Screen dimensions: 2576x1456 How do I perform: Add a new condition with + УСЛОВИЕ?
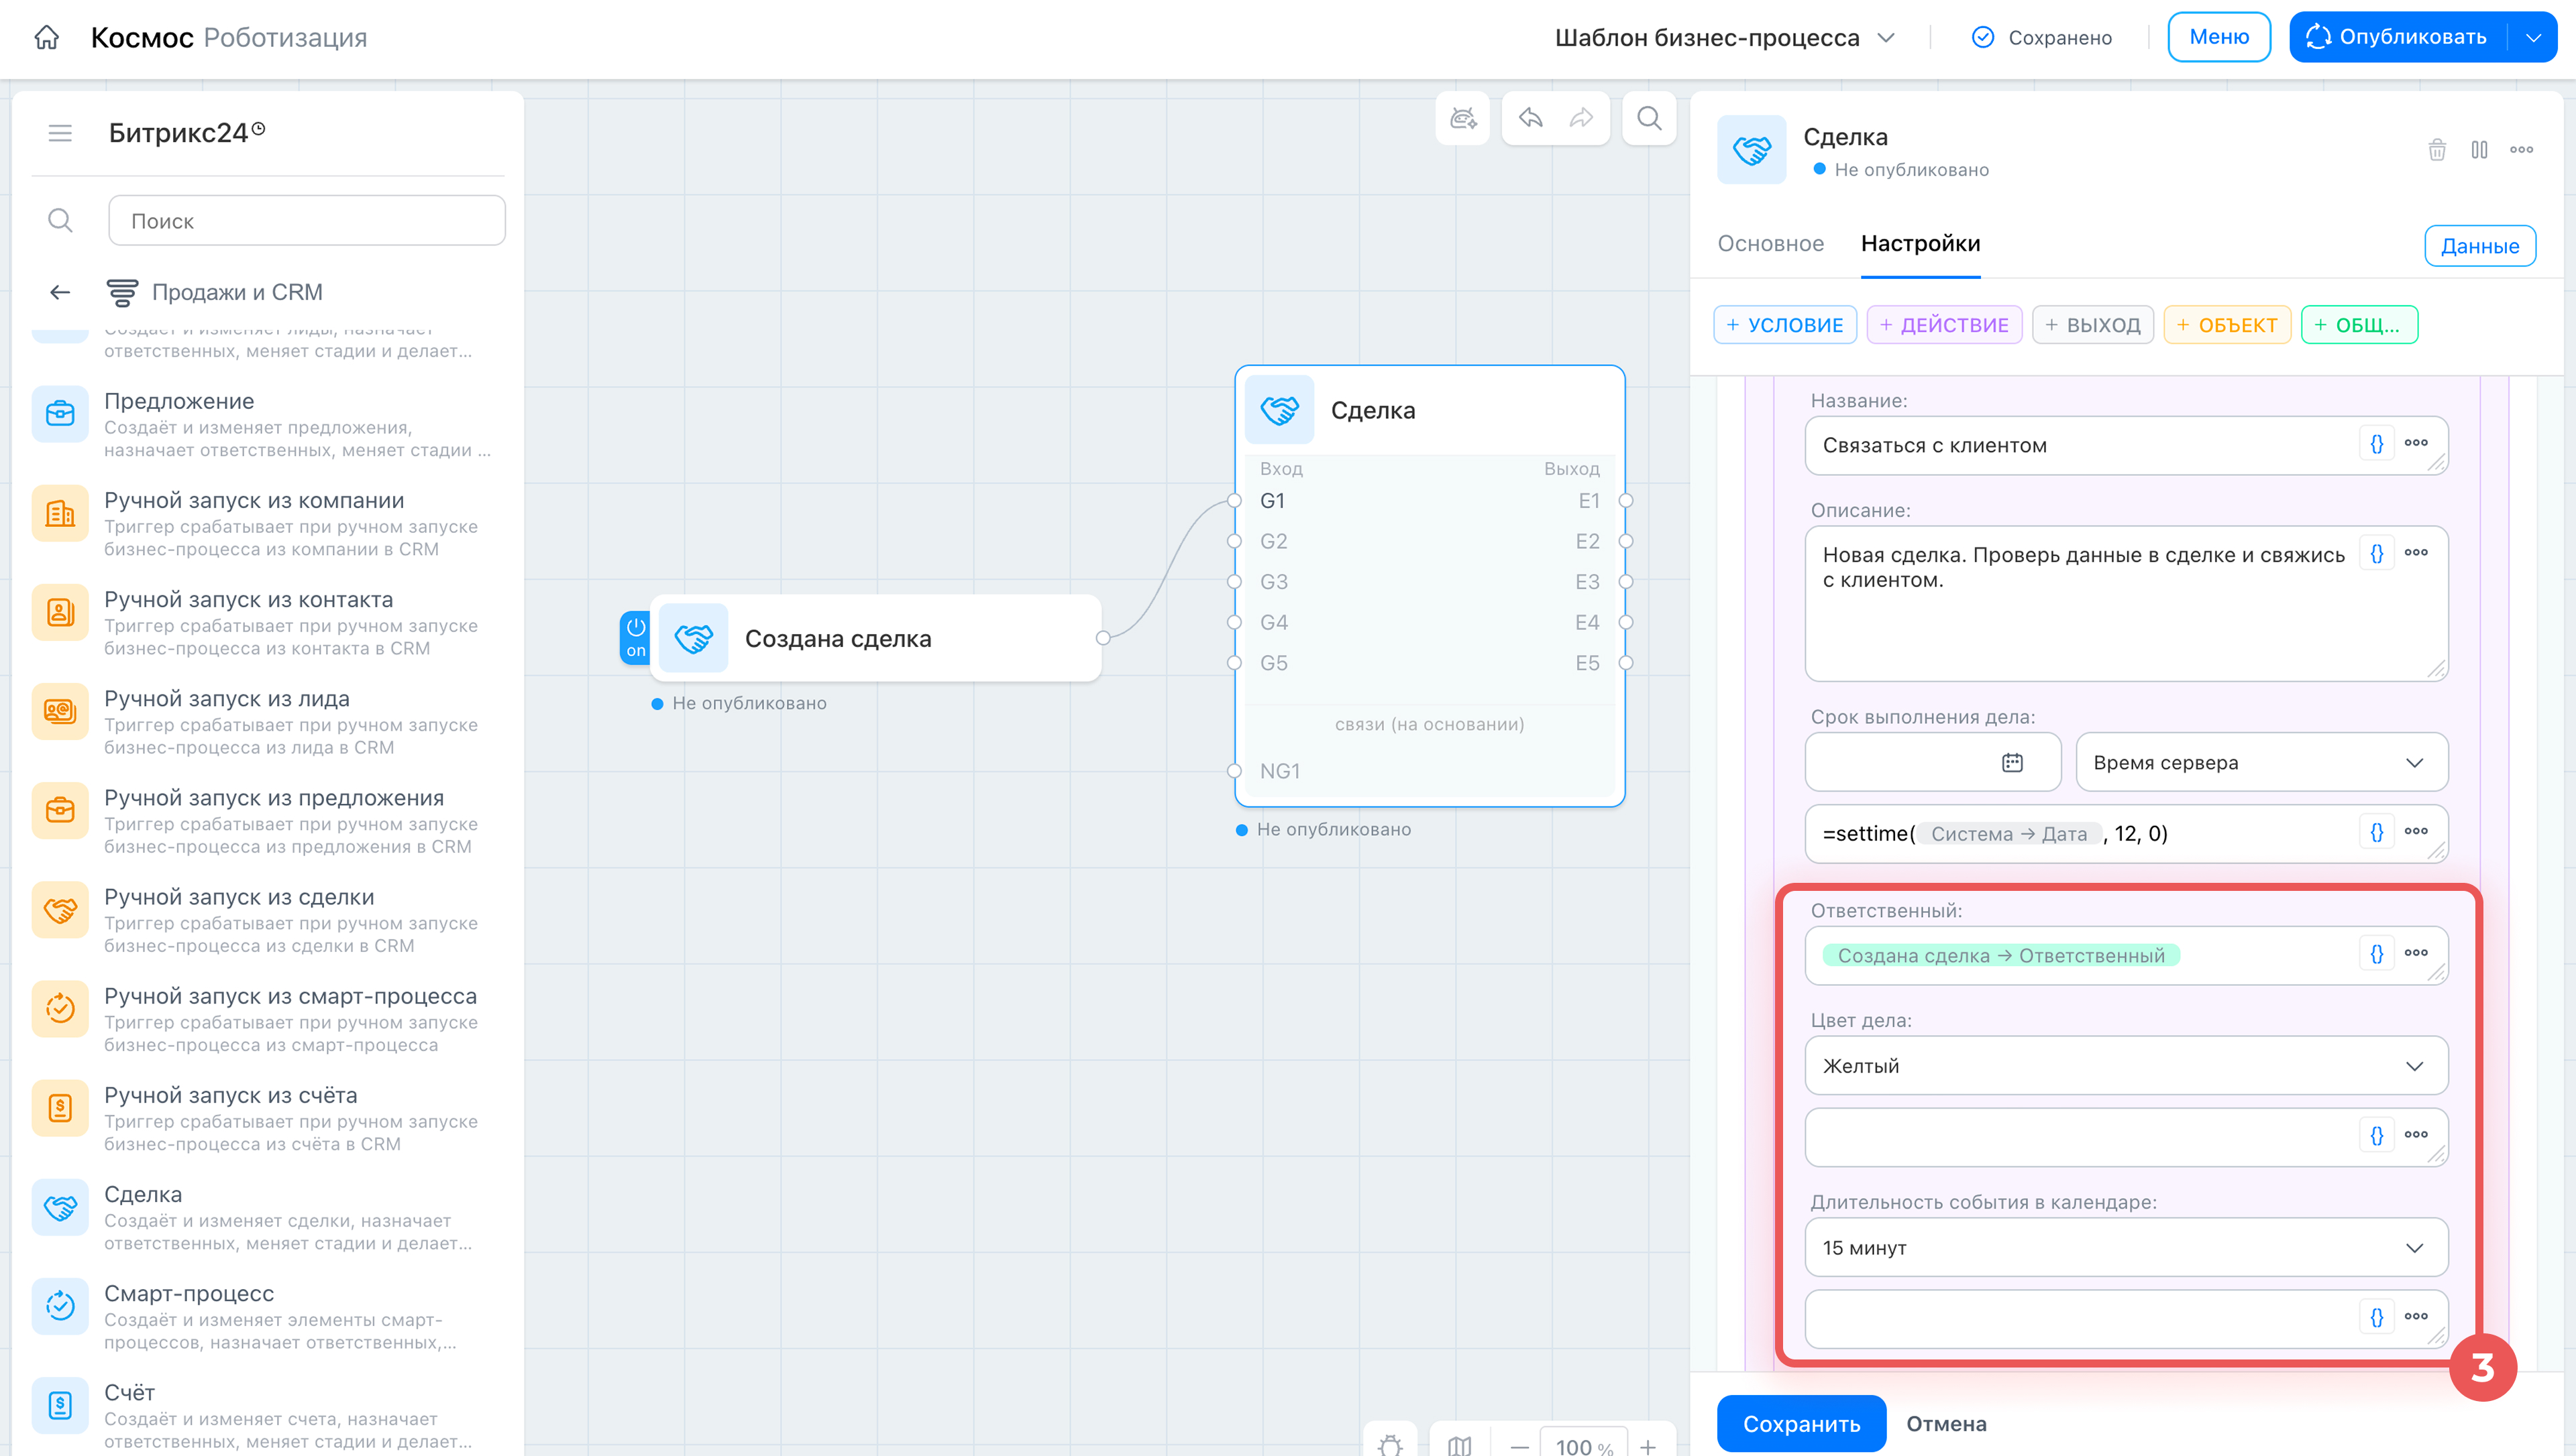[1784, 325]
